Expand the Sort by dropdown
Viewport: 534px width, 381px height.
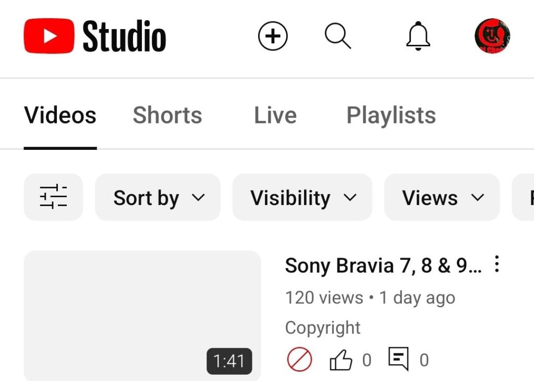(x=158, y=198)
